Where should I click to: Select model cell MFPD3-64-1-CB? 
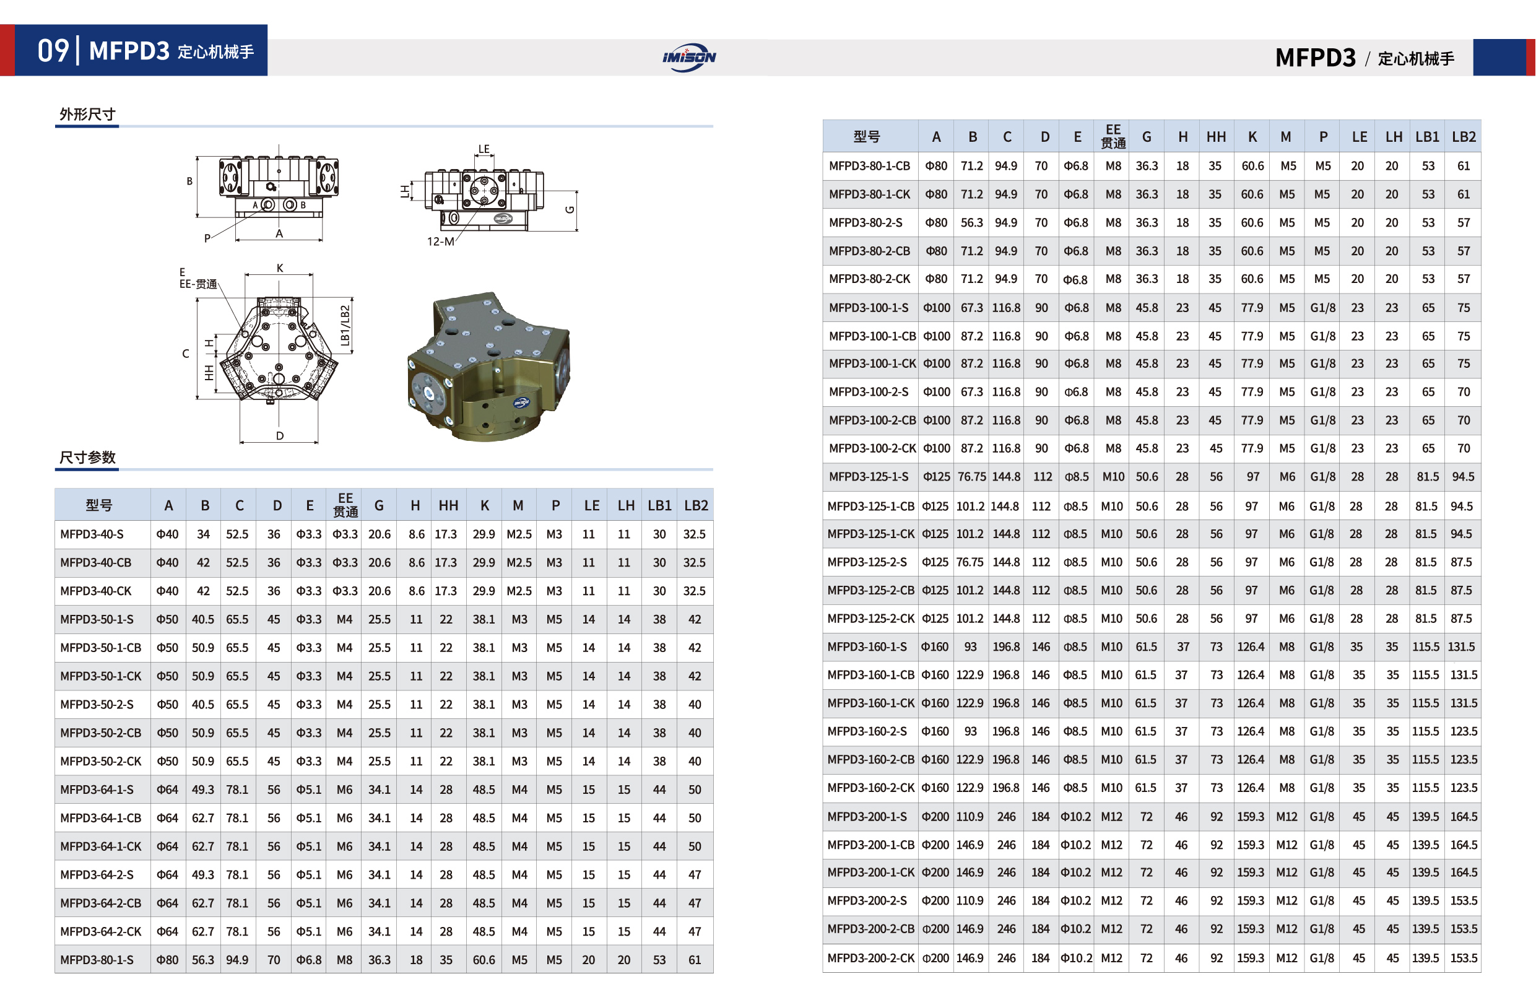point(103,817)
